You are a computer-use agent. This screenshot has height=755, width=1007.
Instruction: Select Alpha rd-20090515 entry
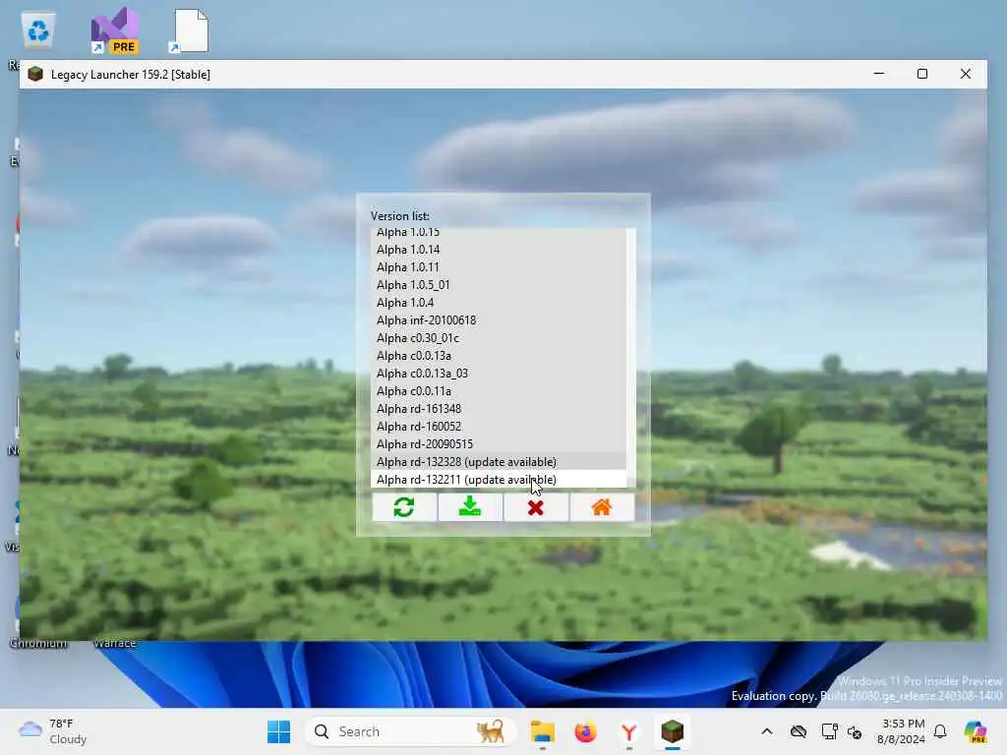(x=499, y=444)
